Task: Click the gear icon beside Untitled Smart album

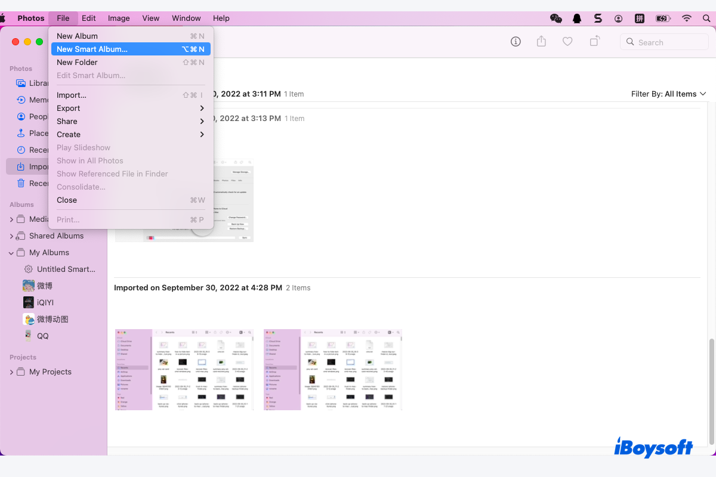Action: (x=27, y=269)
